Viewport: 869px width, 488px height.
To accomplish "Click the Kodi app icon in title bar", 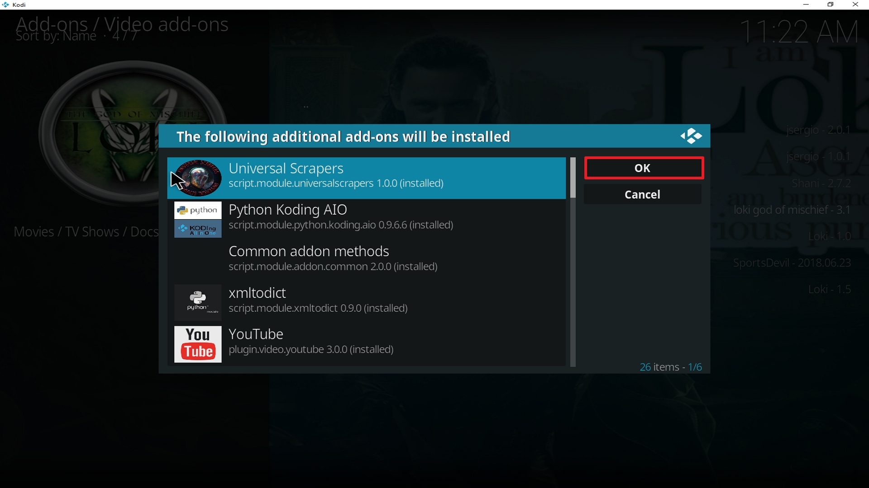I will (x=6, y=5).
